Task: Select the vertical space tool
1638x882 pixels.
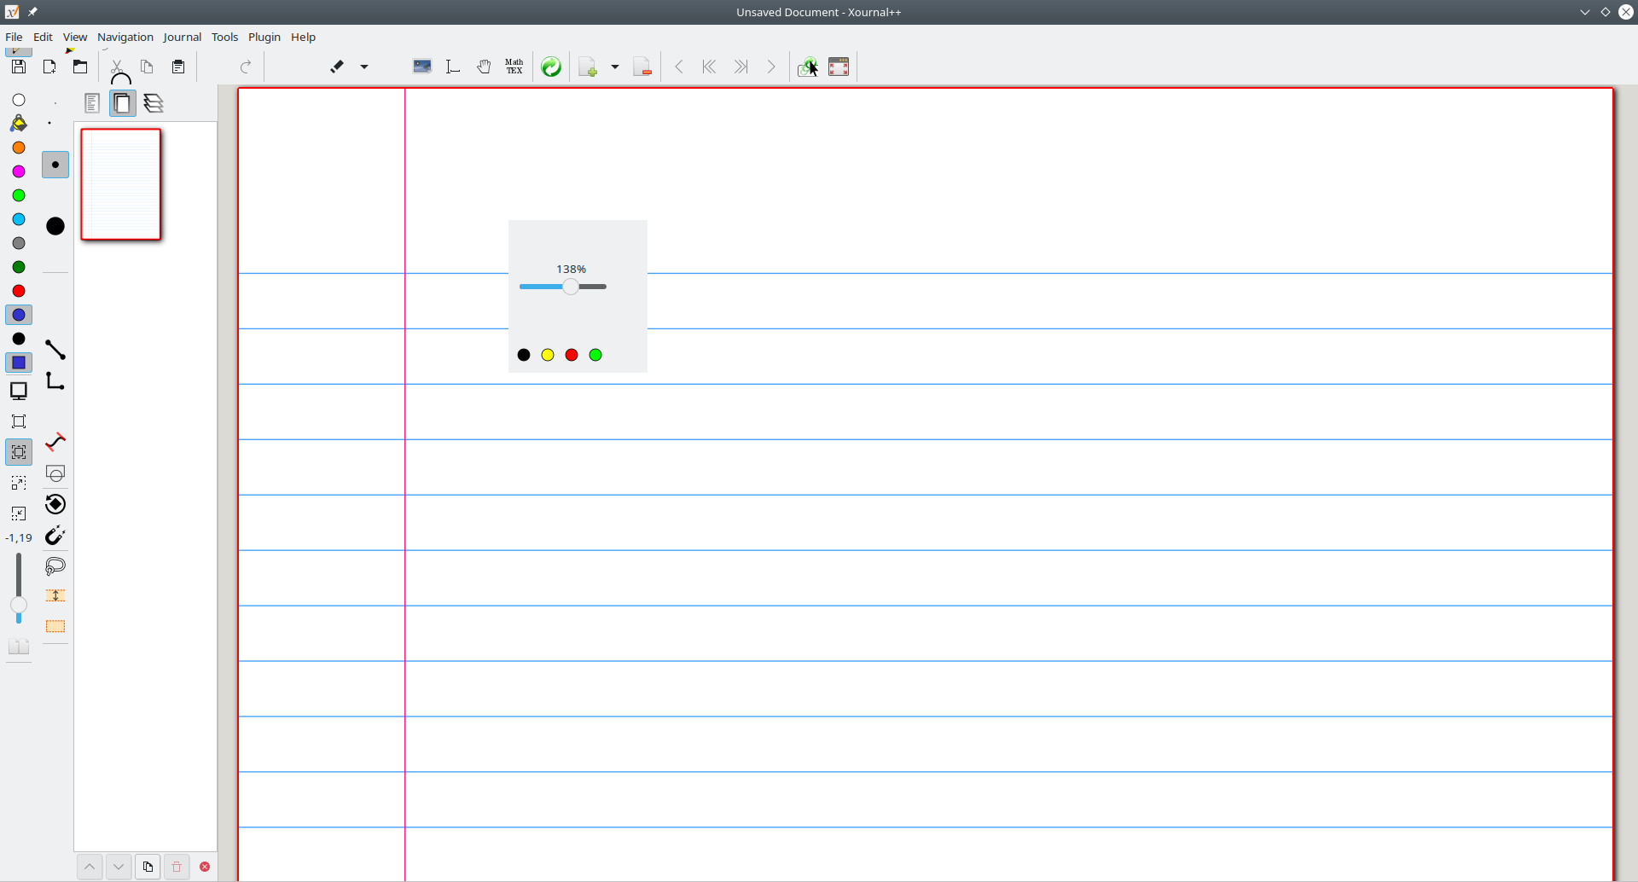Action: (x=55, y=596)
